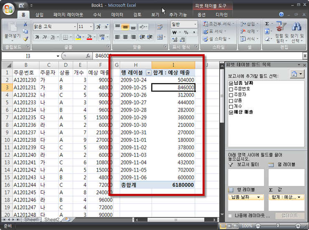The height and width of the screenshot is (230, 309).
Task: Click the text orientation icon
Action: pyautogui.click(x=143, y=27)
